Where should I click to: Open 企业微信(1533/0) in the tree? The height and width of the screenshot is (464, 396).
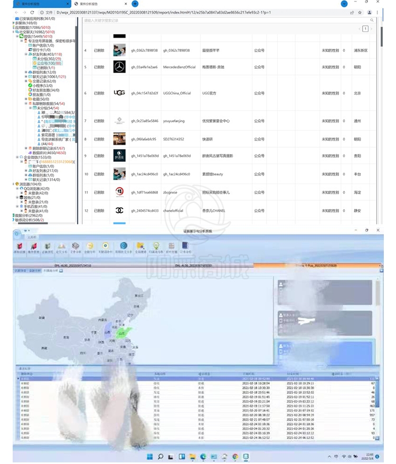coord(38,157)
